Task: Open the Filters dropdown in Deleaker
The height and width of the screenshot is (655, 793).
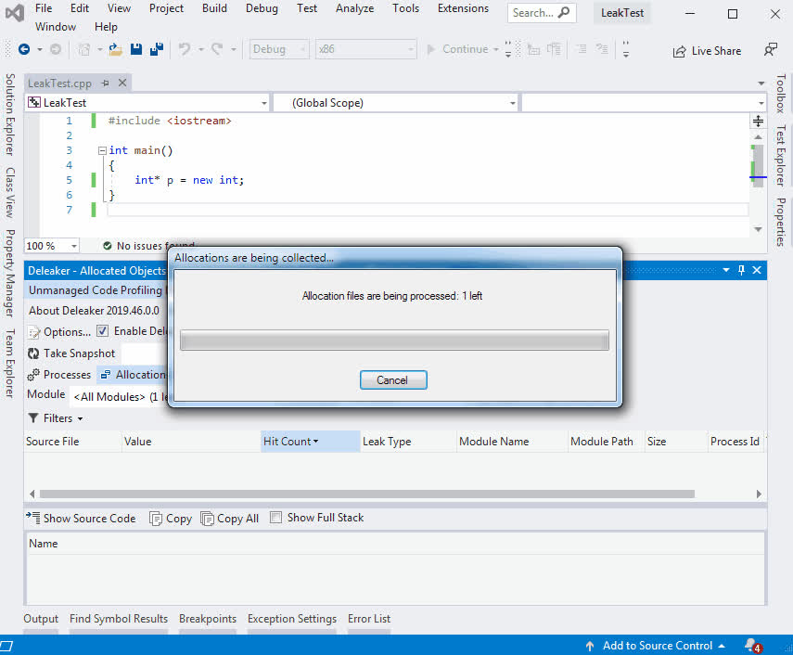Action: [56, 417]
